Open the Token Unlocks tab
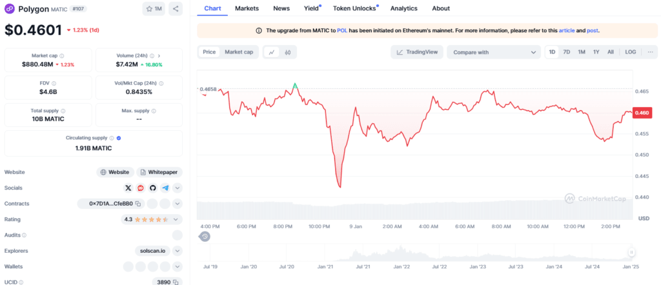Image resolution: width=661 pixels, height=285 pixels. click(355, 8)
